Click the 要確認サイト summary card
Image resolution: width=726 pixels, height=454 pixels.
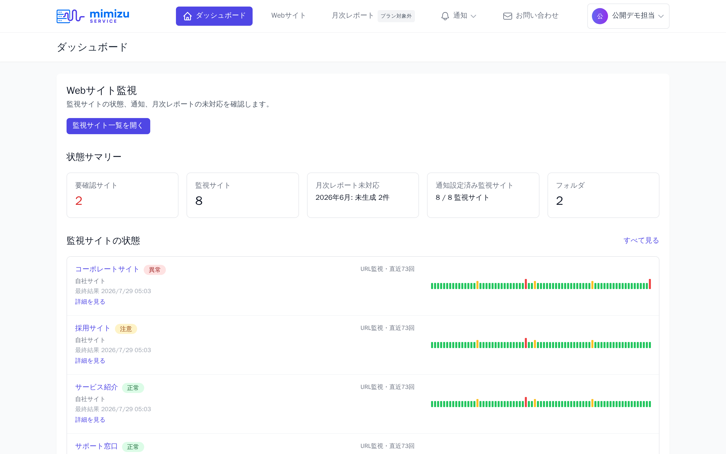pyautogui.click(x=123, y=195)
